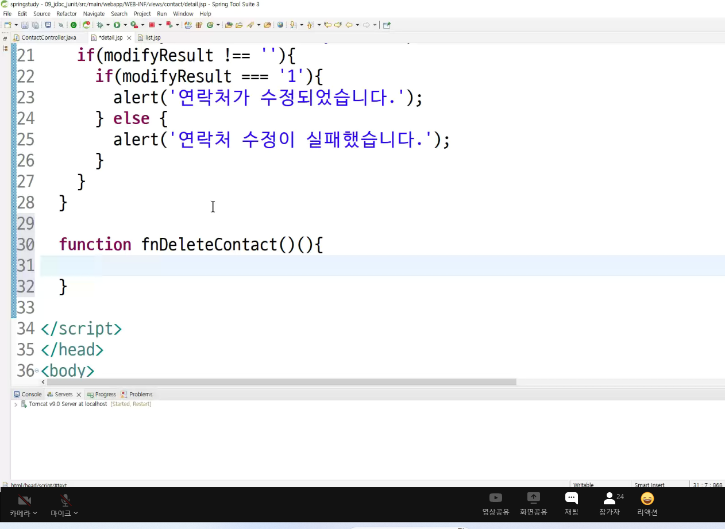This screenshot has height=529, width=725.
Task: Open the Search menu
Action: click(x=119, y=14)
